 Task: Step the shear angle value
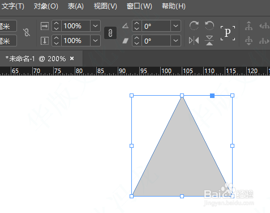137,41
